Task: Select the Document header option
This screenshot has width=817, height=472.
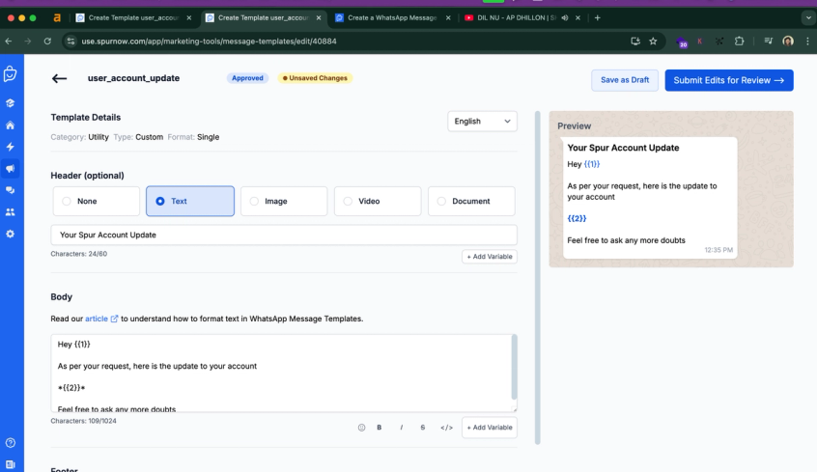Action: click(x=471, y=201)
